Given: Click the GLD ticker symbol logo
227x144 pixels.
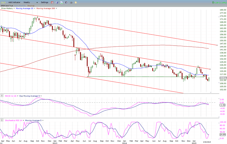Looking at the screenshot, I should (x=3, y=2).
